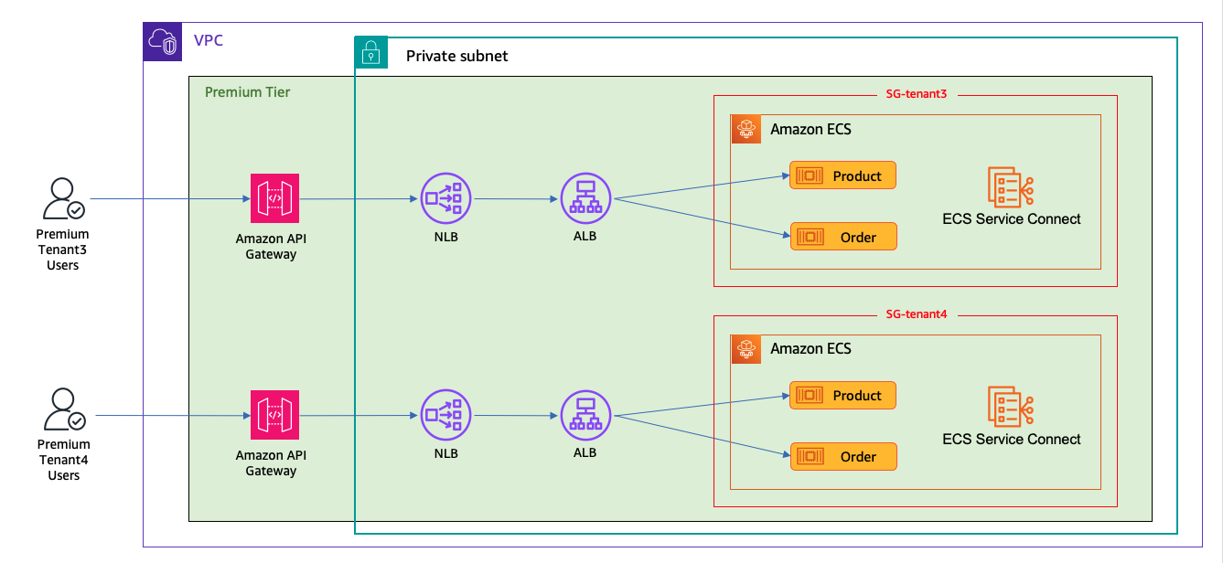Toggle the Product container in SG-tenant3
Screen dimensions: 1223x563
coord(842,175)
